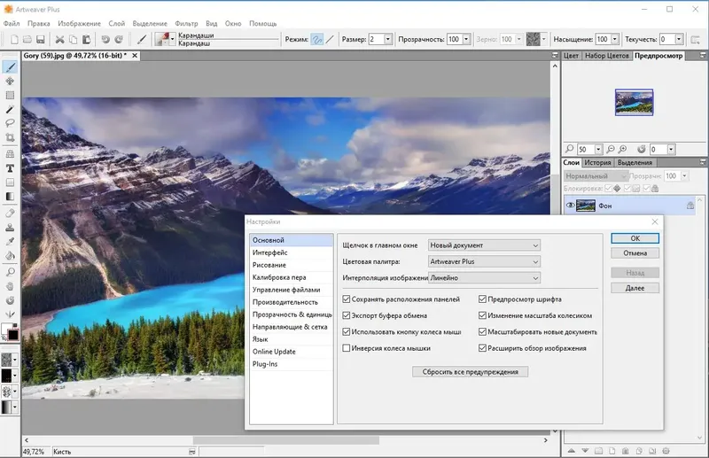Image resolution: width=709 pixels, height=458 pixels.
Task: Enable Инверсия колеса мышки checkbox
Action: tap(347, 348)
